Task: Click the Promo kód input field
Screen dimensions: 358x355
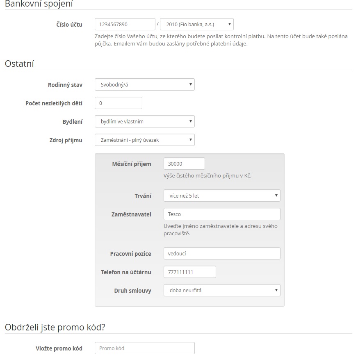Action: click(x=144, y=348)
